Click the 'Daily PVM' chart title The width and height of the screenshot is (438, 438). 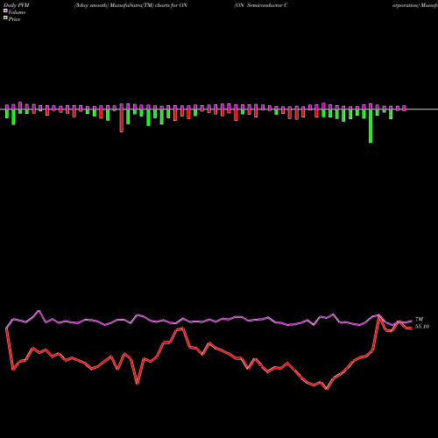point(16,5)
